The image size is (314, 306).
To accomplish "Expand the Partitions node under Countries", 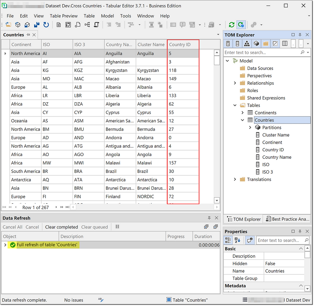I will [250, 127].
